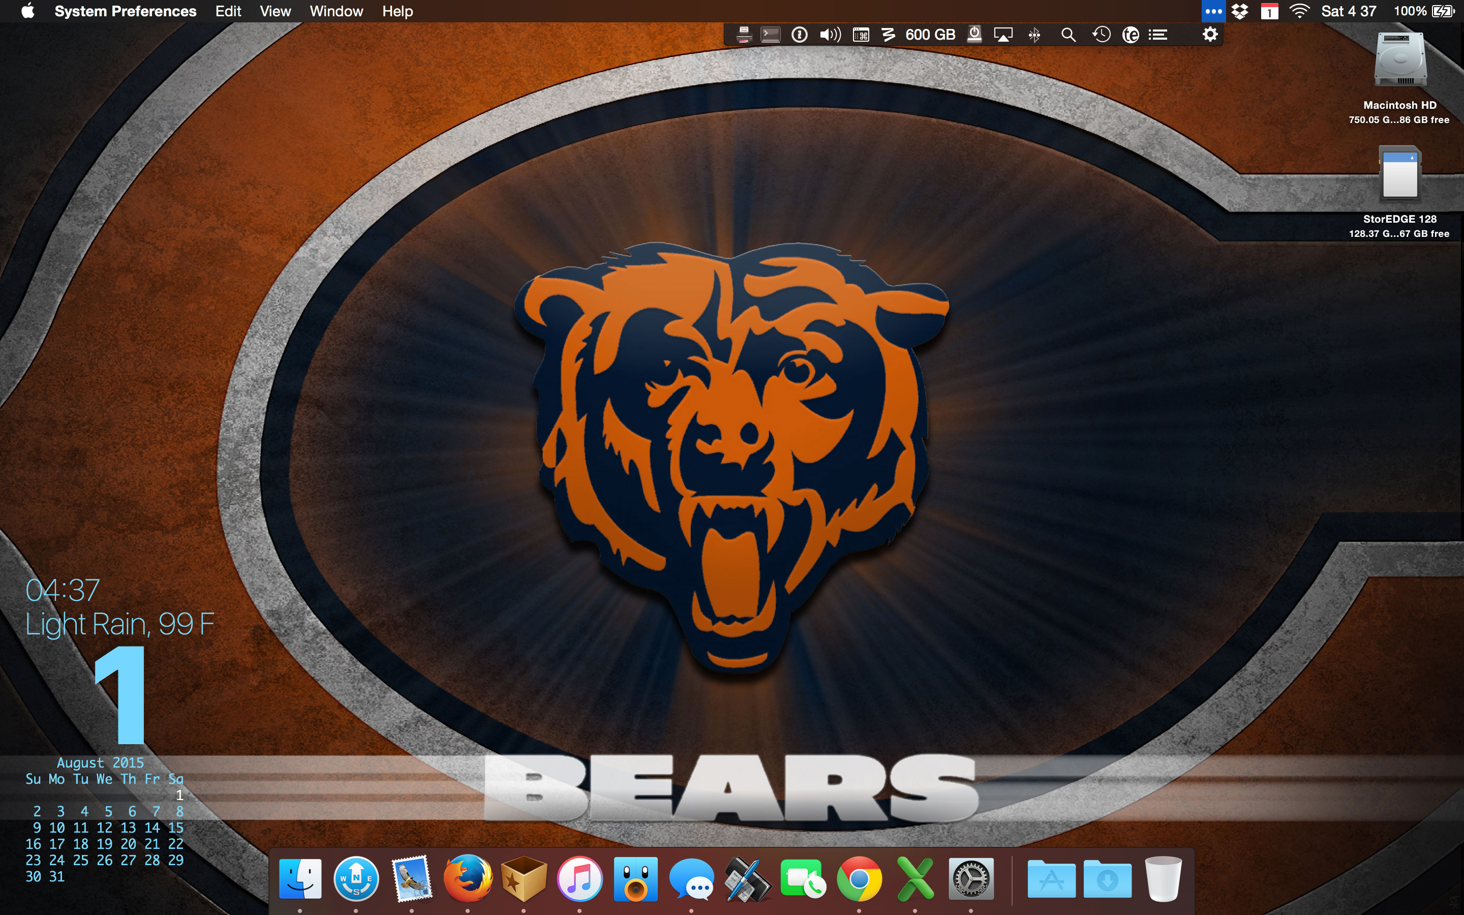The height and width of the screenshot is (915, 1464).
Task: Click the zigzag icon beside 600 GB
Action: point(888,35)
